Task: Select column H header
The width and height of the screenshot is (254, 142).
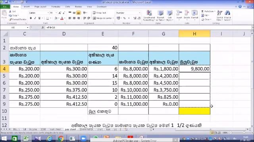Action: [194, 34]
